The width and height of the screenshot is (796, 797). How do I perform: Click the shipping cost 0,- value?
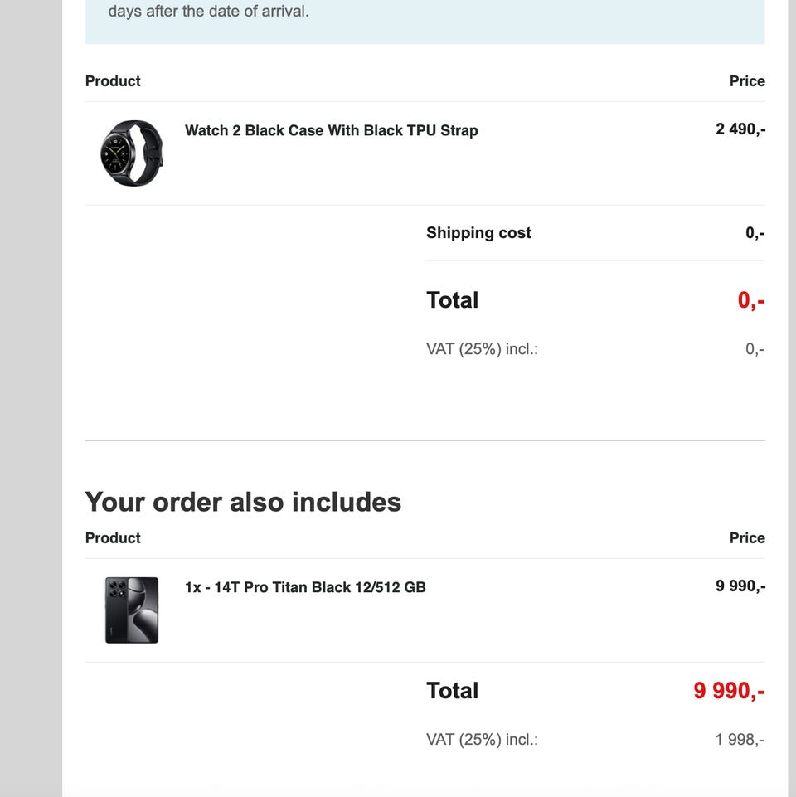(x=755, y=233)
